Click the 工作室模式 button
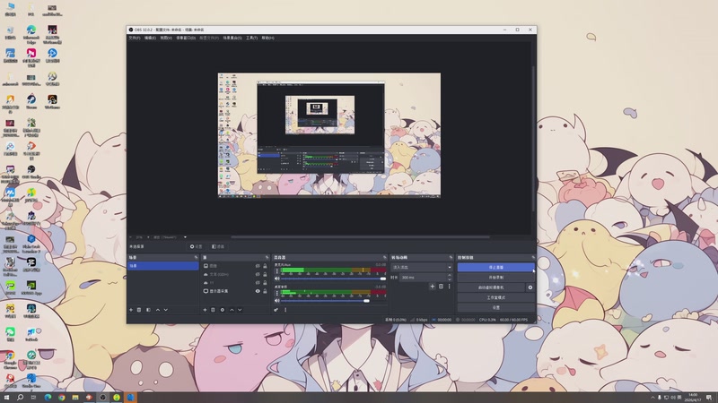 pyautogui.click(x=496, y=297)
